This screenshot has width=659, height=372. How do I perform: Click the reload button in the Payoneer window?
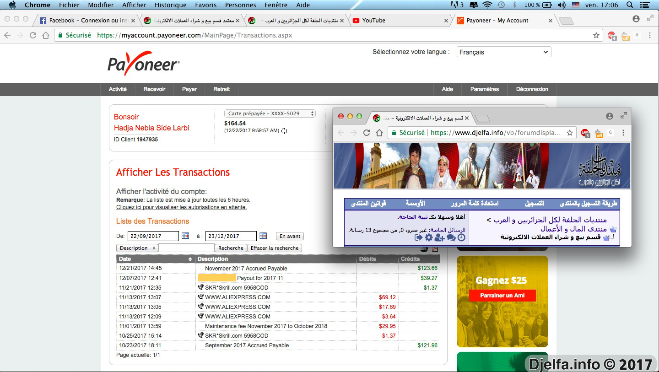coord(33,35)
